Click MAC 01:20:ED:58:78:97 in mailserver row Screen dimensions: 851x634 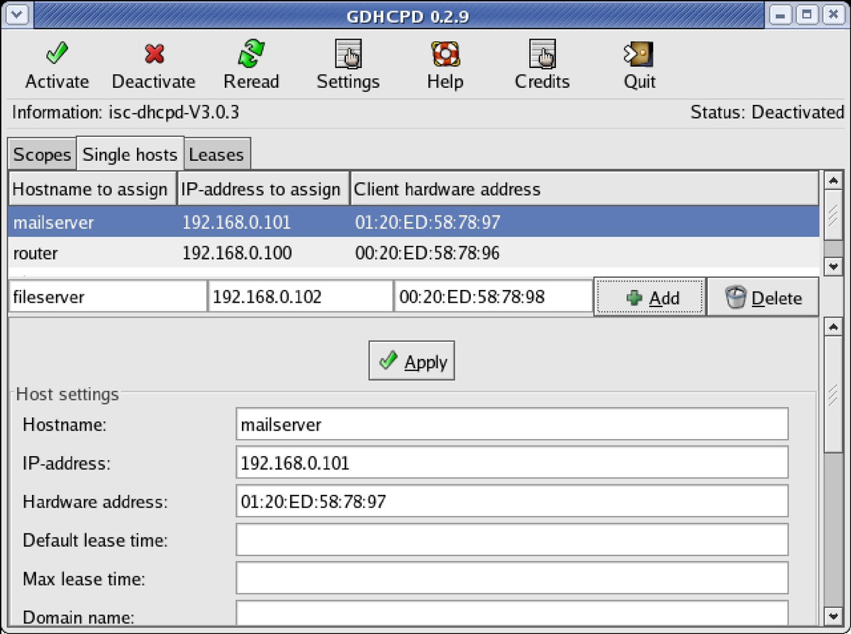428,223
